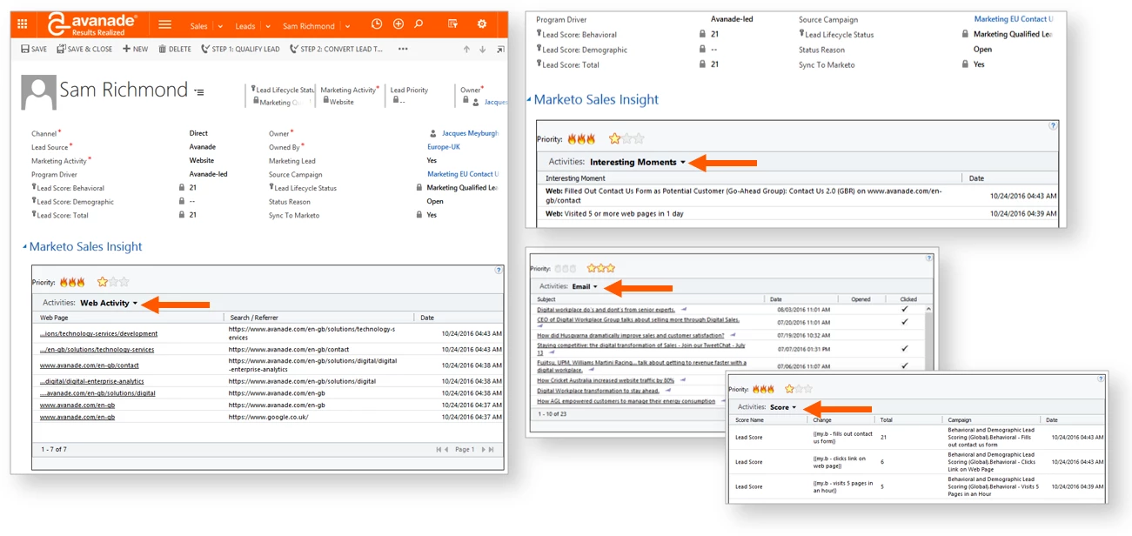Open the Web Activity activities dropdown
This screenshot has height=536, width=1132.
click(x=110, y=303)
